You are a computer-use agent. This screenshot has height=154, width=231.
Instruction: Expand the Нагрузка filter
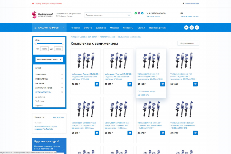[62, 83]
